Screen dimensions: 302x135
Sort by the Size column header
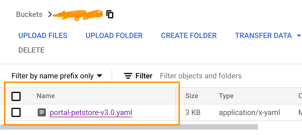(192, 96)
